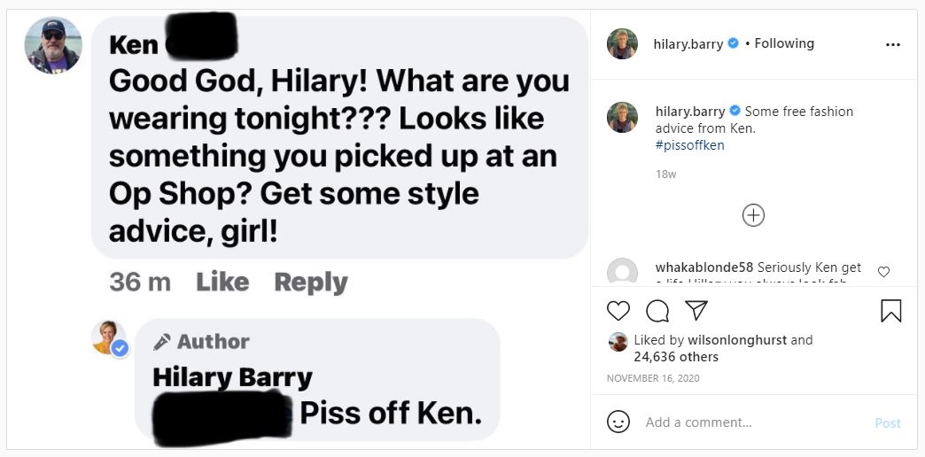The image size is (925, 457).
Task: Open the three-dot more options menu
Action: click(892, 44)
